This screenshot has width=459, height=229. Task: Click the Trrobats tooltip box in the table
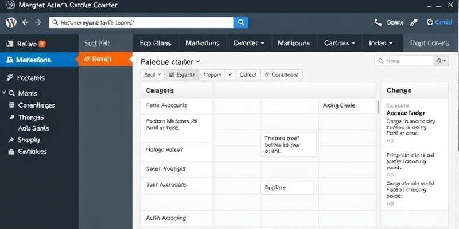click(289, 145)
